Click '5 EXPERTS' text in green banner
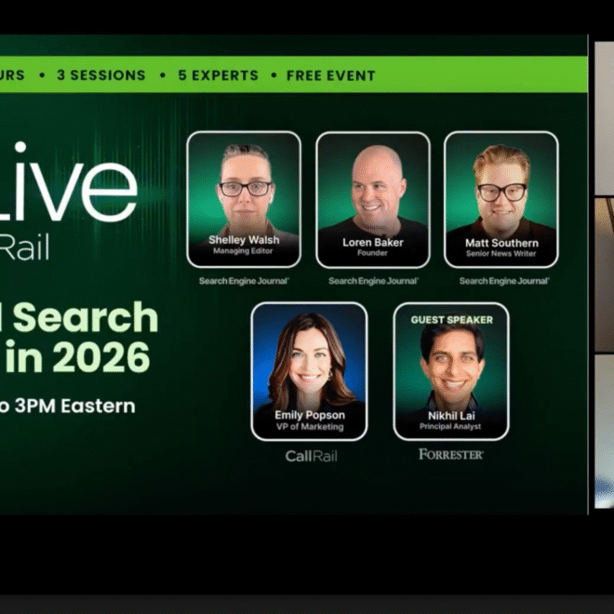 pos(219,74)
